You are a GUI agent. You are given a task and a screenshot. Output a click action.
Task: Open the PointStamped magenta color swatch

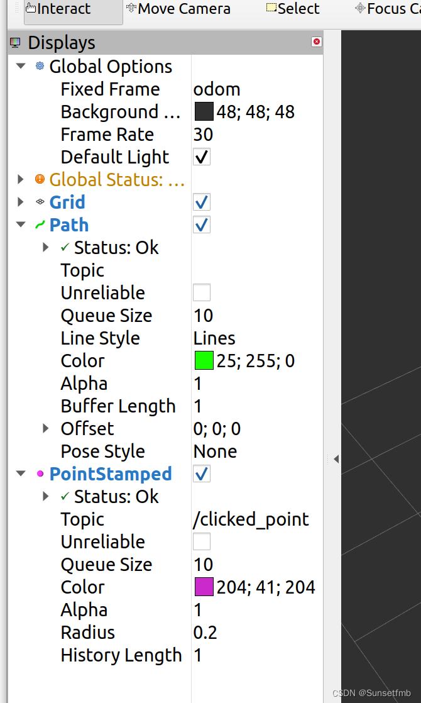(204, 587)
